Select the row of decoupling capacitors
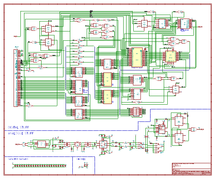 (39, 165)
